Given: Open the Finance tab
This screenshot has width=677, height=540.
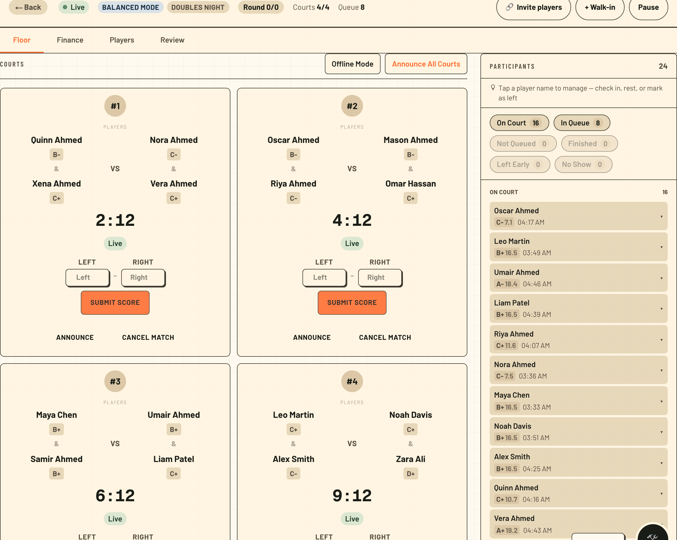Looking at the screenshot, I should [x=70, y=40].
